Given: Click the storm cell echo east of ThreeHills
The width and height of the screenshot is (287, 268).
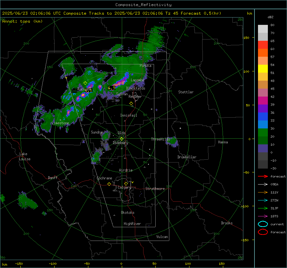Looking at the screenshot, I should coord(173,141).
